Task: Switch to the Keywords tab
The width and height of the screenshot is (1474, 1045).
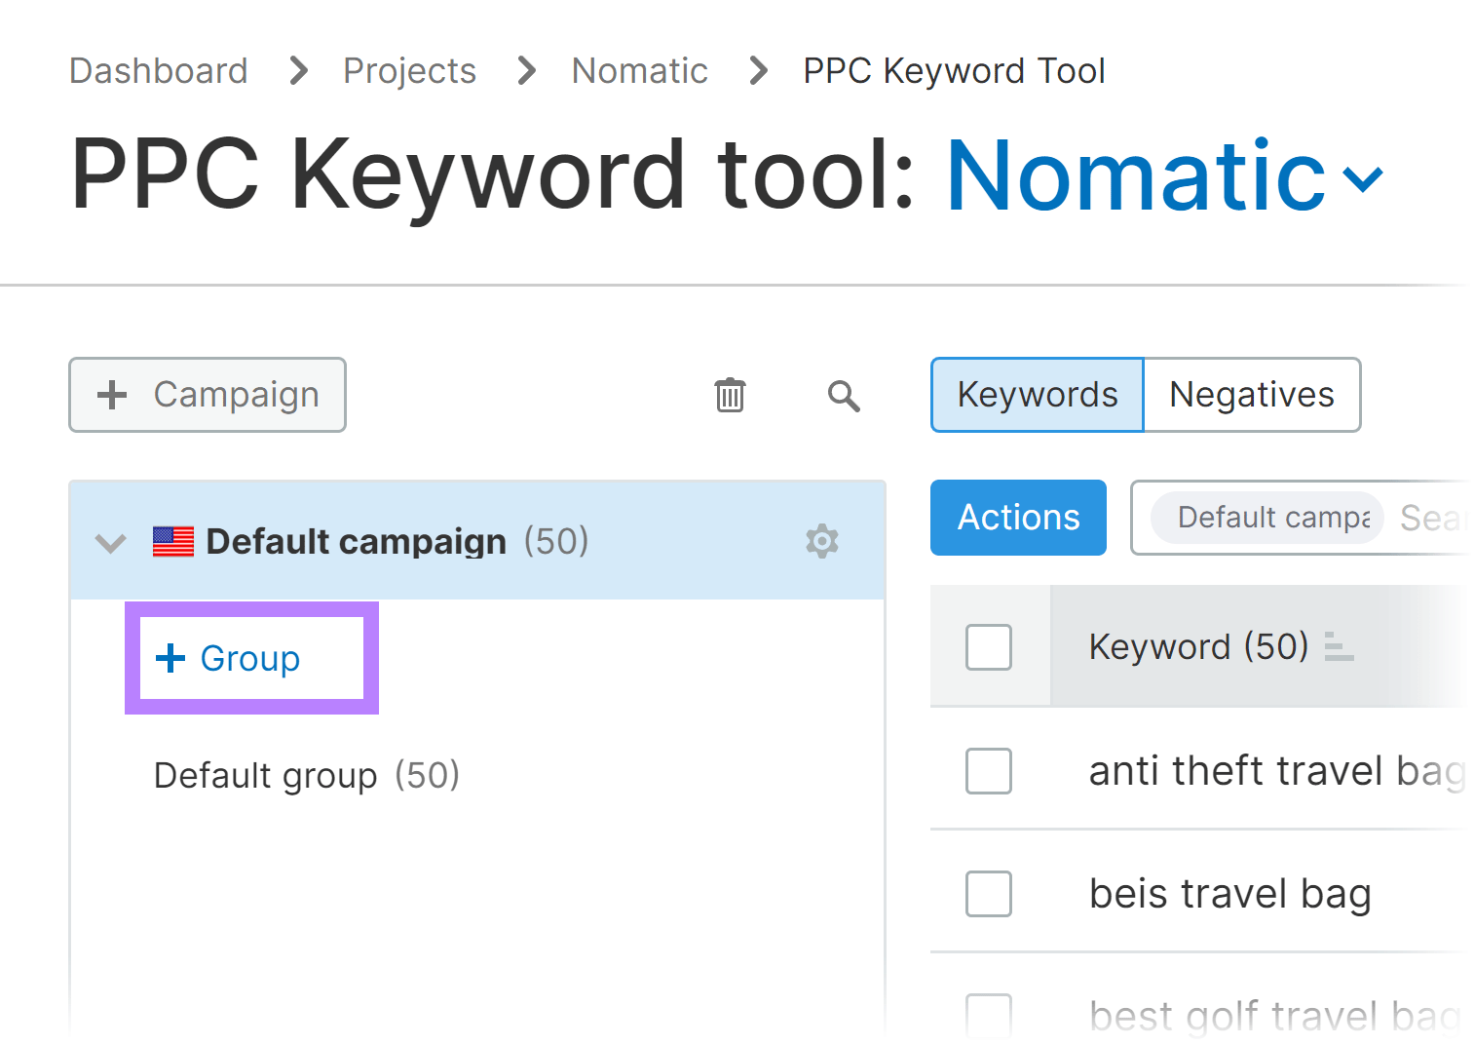Action: pos(1038,395)
